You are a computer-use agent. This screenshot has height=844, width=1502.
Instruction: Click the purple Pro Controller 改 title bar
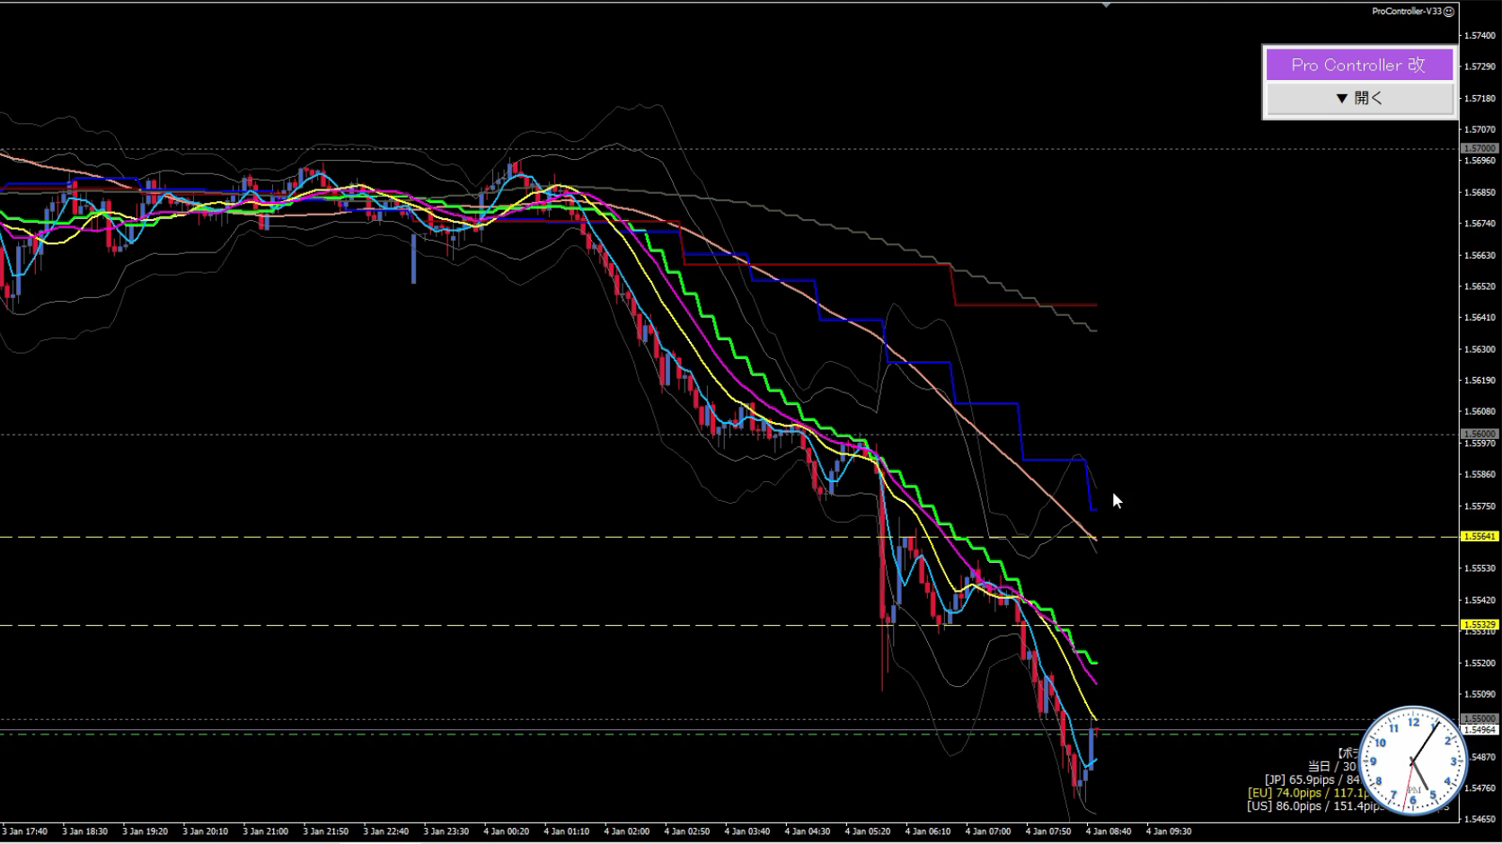pos(1359,65)
